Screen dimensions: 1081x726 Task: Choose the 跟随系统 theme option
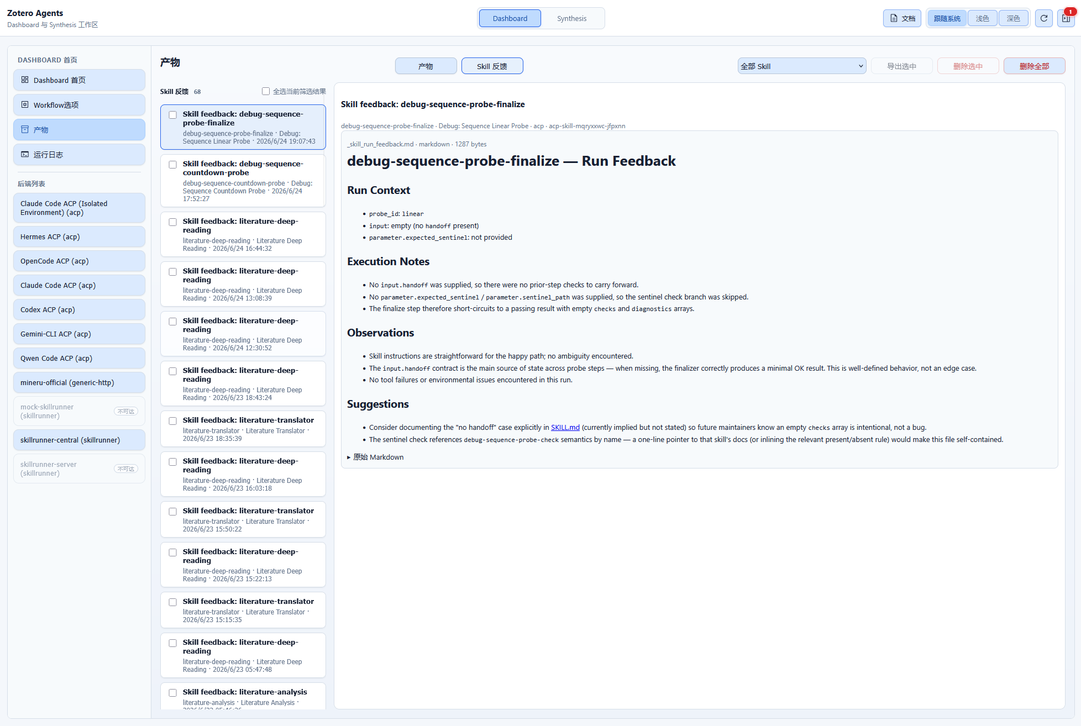947,18
